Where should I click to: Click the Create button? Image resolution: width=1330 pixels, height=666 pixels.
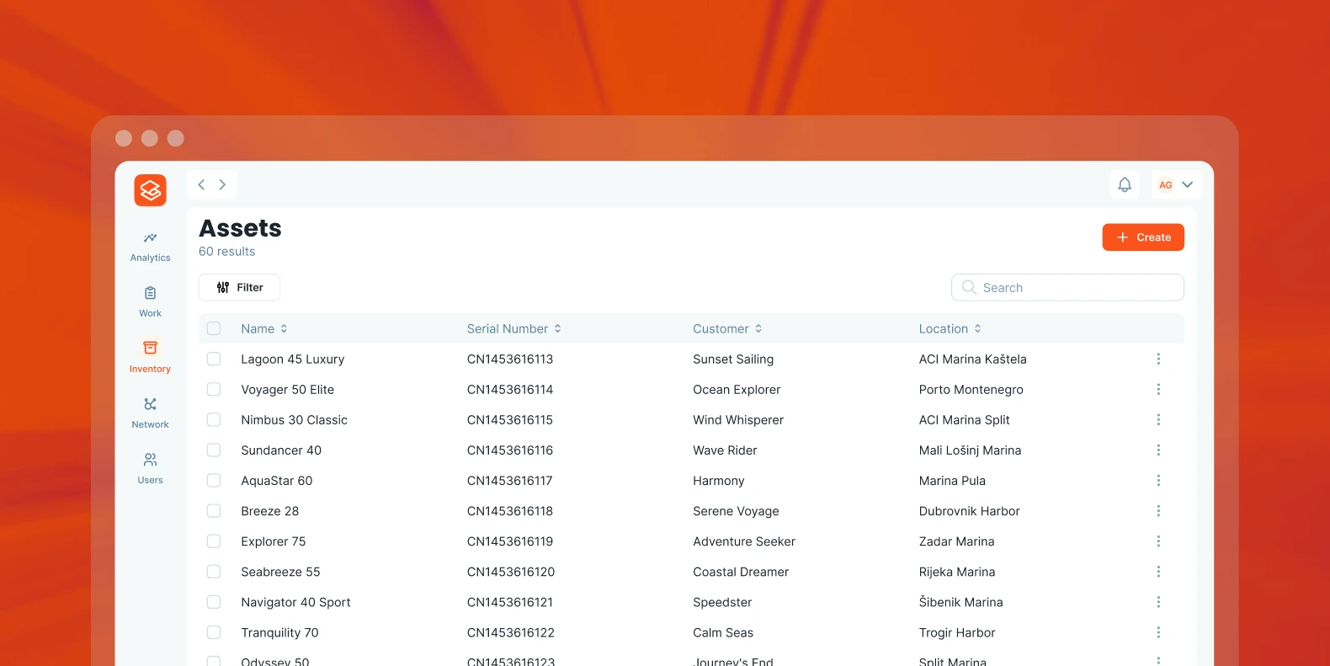coord(1143,237)
